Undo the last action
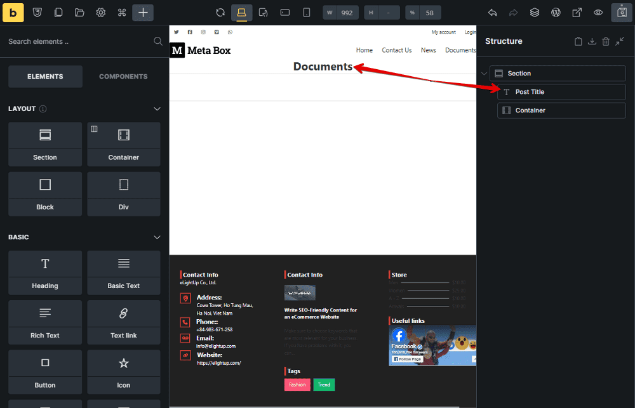 (492, 12)
